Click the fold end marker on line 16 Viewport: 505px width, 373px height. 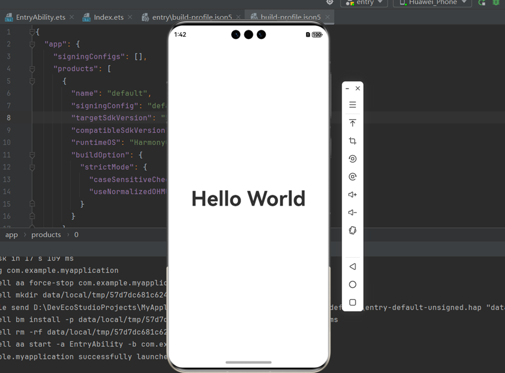coord(32,216)
